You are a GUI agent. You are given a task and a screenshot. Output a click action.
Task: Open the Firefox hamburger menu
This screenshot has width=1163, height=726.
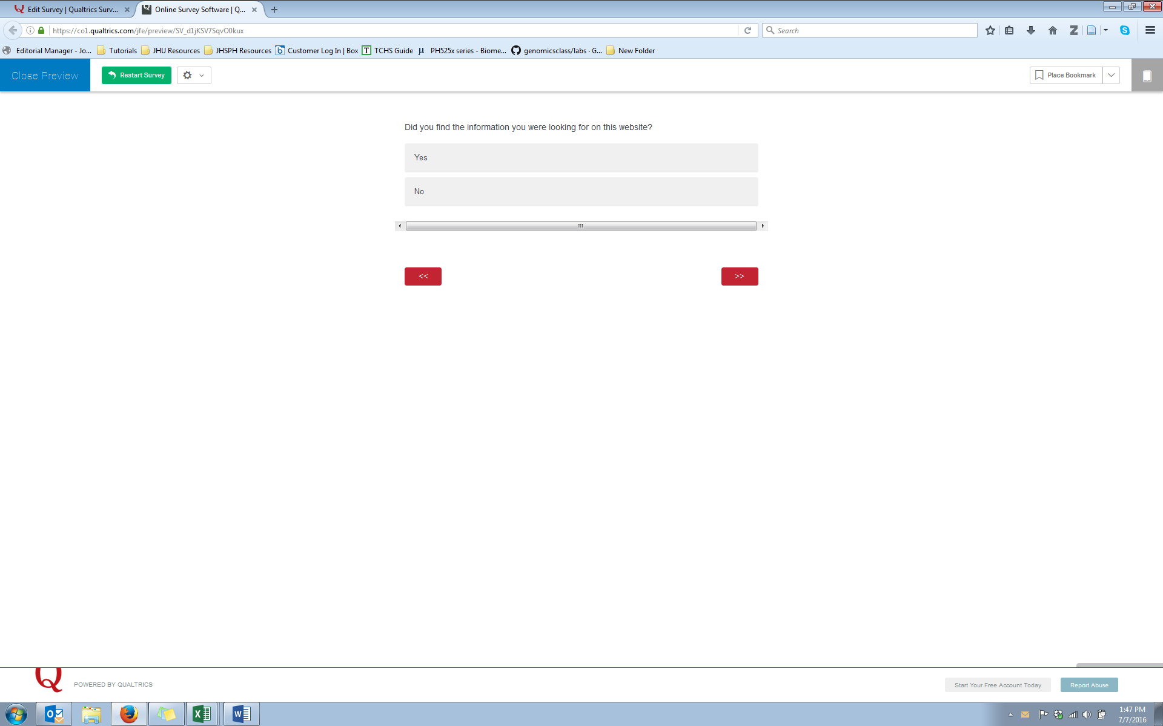[x=1150, y=30]
